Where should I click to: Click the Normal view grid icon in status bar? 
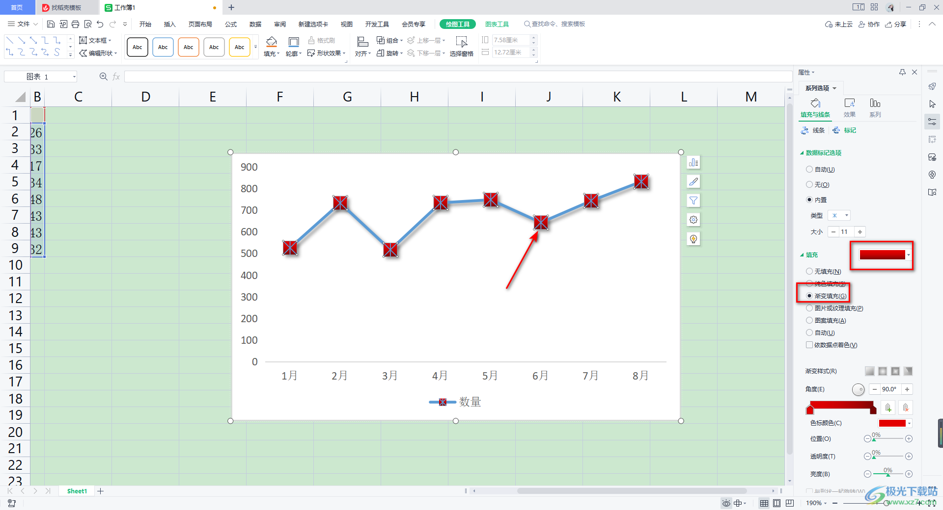[764, 503]
